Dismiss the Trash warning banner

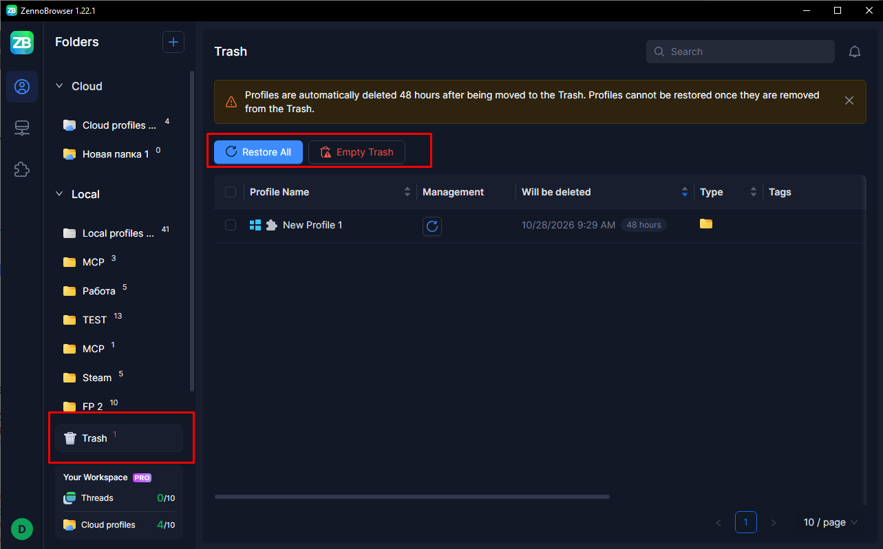coord(849,100)
